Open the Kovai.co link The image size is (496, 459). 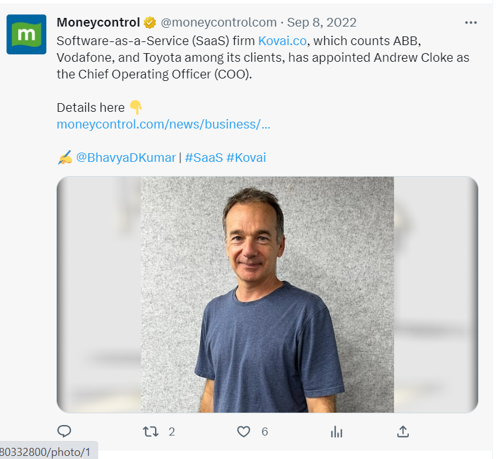click(280, 41)
